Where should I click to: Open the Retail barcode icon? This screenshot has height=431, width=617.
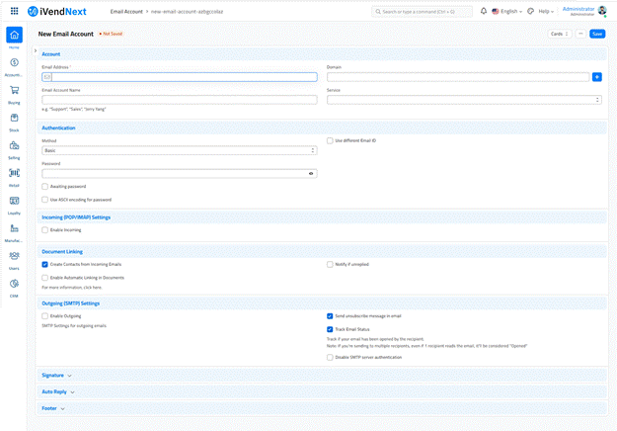14,174
